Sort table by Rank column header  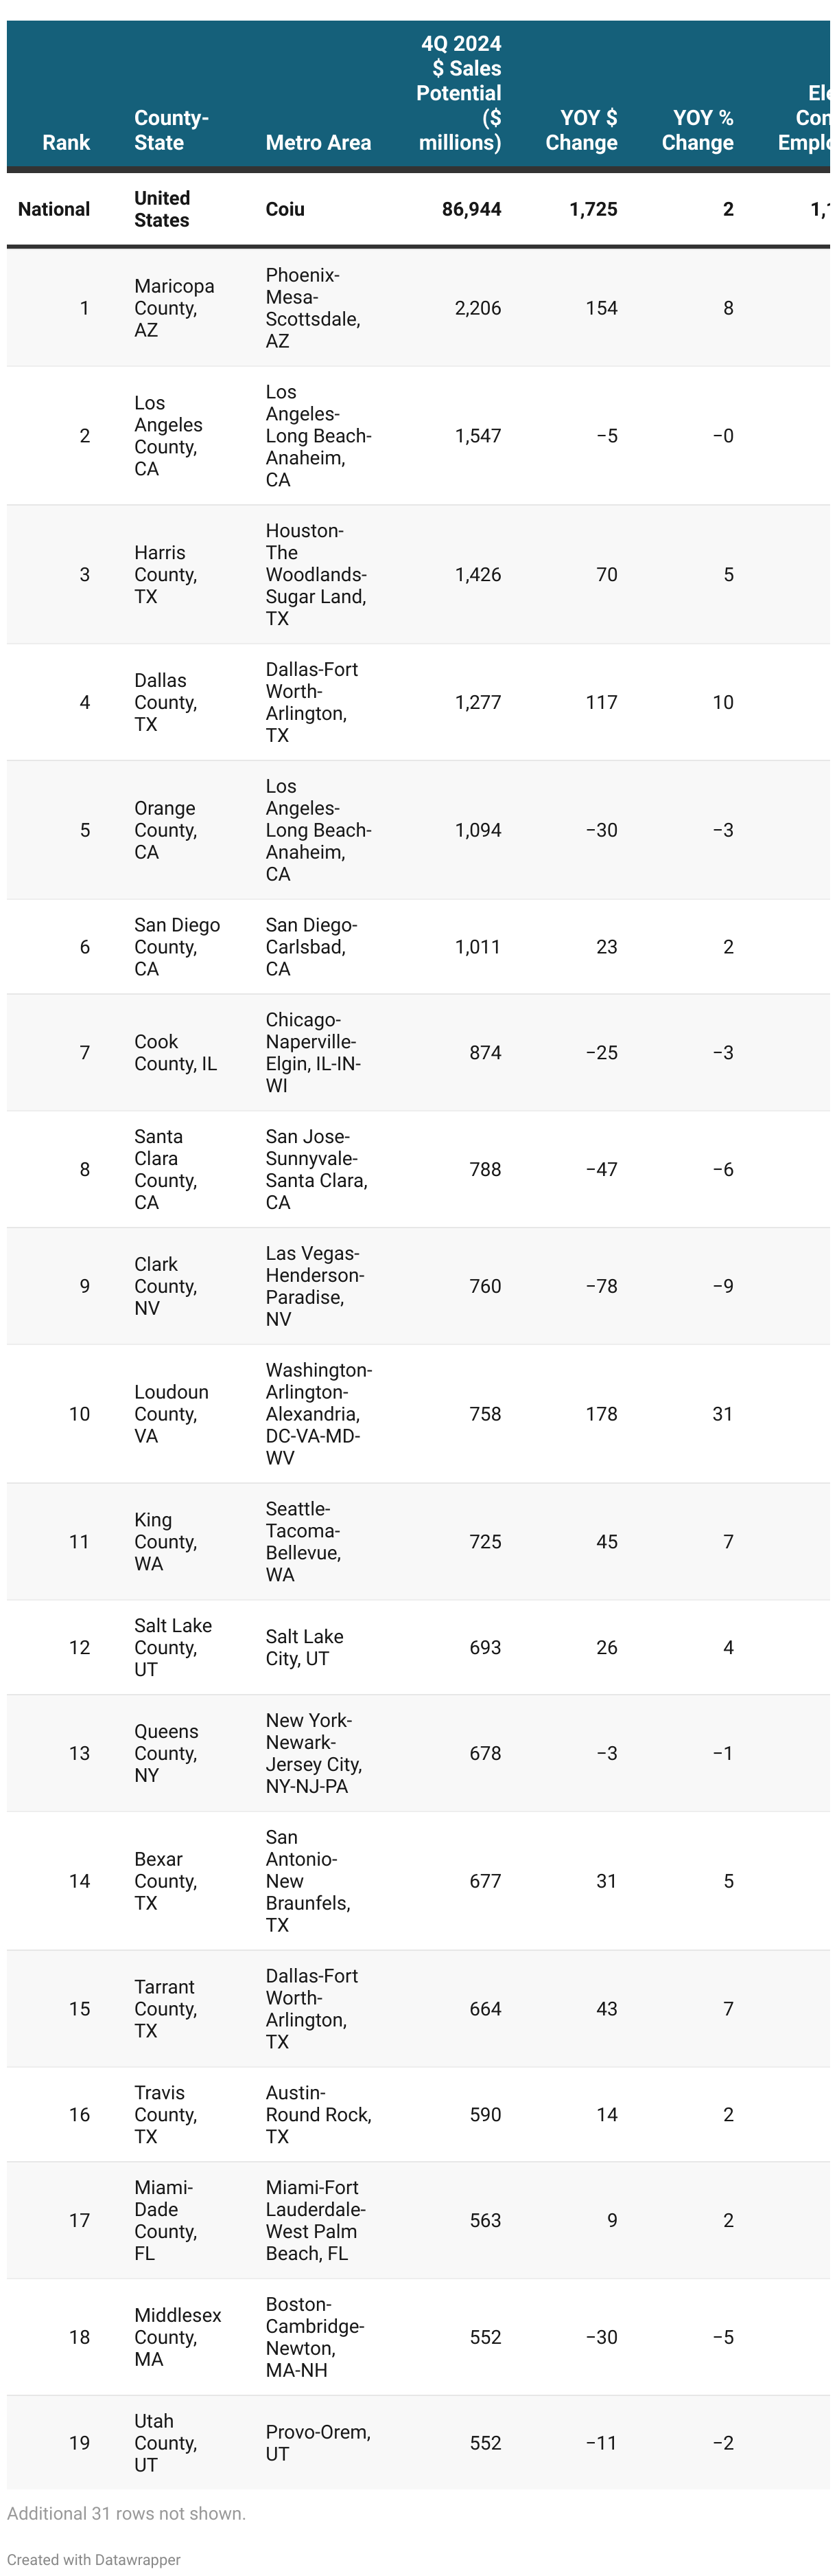point(66,142)
